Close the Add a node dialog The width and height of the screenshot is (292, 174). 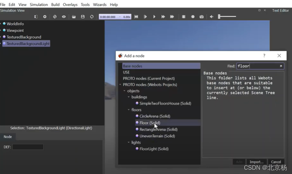click(x=279, y=56)
